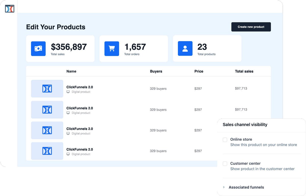Expand the Associated funnels section
Image resolution: width=306 pixels, height=196 pixels.
point(246,187)
